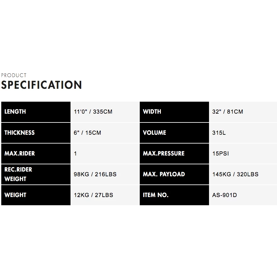Select the THICKNESS label cell

coord(36,133)
